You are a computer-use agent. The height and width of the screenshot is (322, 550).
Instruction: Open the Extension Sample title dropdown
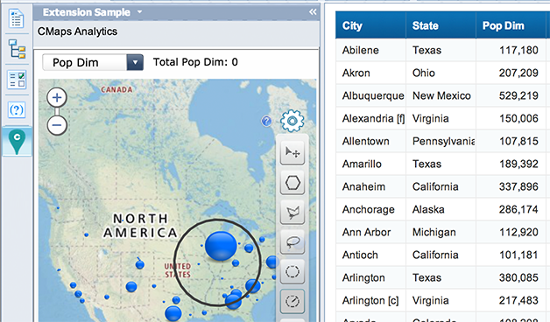pyautogui.click(x=139, y=12)
